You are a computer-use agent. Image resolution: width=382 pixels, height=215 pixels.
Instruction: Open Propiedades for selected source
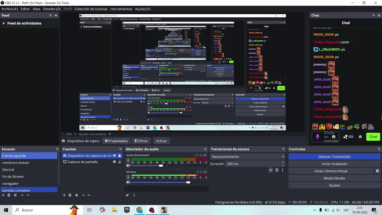[x=116, y=141]
